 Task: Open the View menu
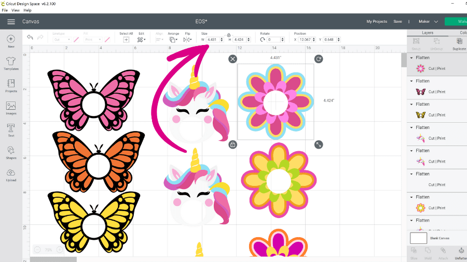[16, 10]
